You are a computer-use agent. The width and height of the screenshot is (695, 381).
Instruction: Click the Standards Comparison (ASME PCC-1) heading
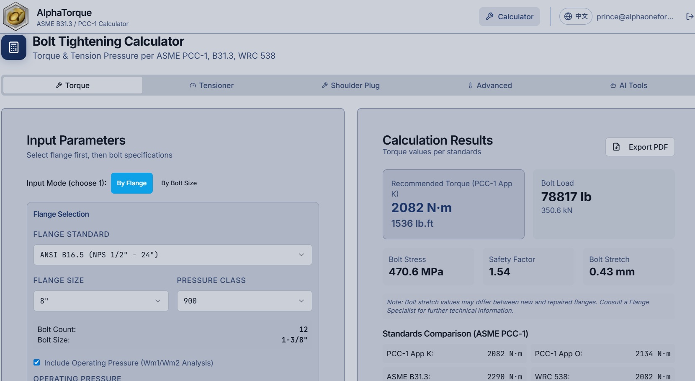click(455, 334)
